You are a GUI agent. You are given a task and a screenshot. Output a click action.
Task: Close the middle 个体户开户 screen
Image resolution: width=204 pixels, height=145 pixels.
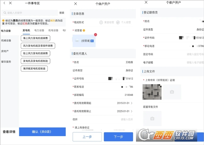[x=75, y=4]
